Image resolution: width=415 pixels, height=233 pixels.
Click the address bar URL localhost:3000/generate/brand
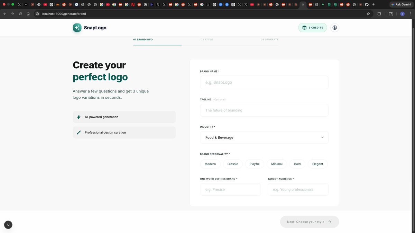[64, 14]
